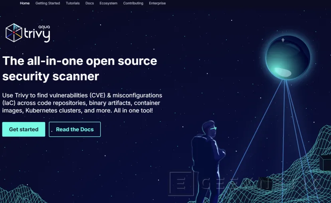Open the Home navigation item

25,3
